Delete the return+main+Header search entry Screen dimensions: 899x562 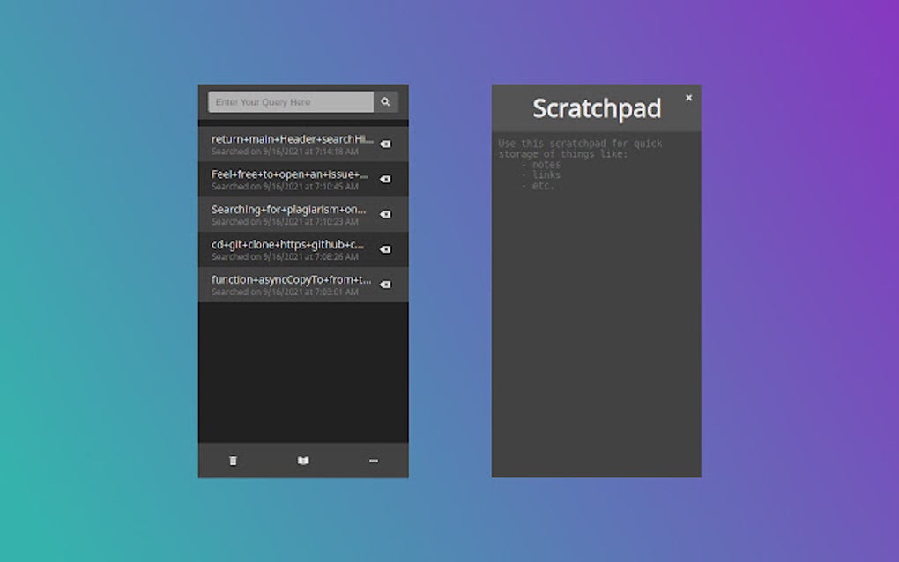[x=385, y=143]
